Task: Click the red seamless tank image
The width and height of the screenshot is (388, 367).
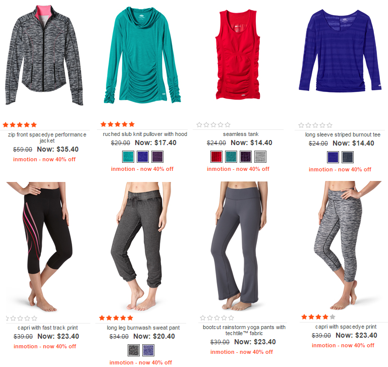Action: point(238,55)
